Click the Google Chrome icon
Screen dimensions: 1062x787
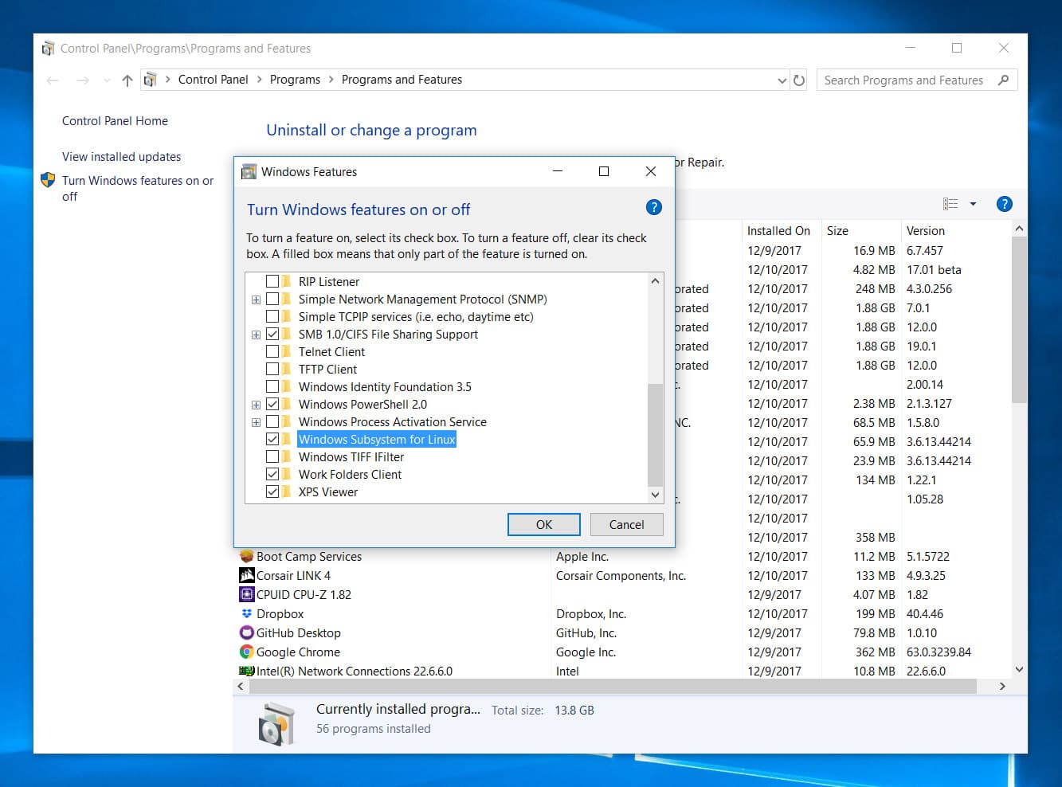[x=247, y=652]
